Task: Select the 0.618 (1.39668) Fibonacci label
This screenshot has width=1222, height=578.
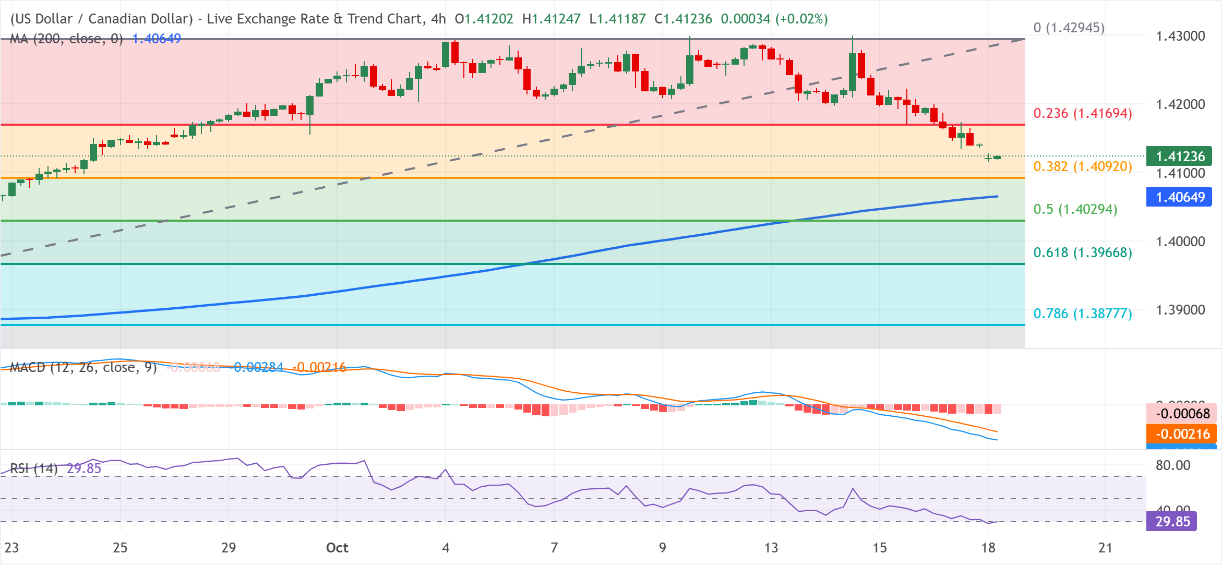Action: (1083, 252)
